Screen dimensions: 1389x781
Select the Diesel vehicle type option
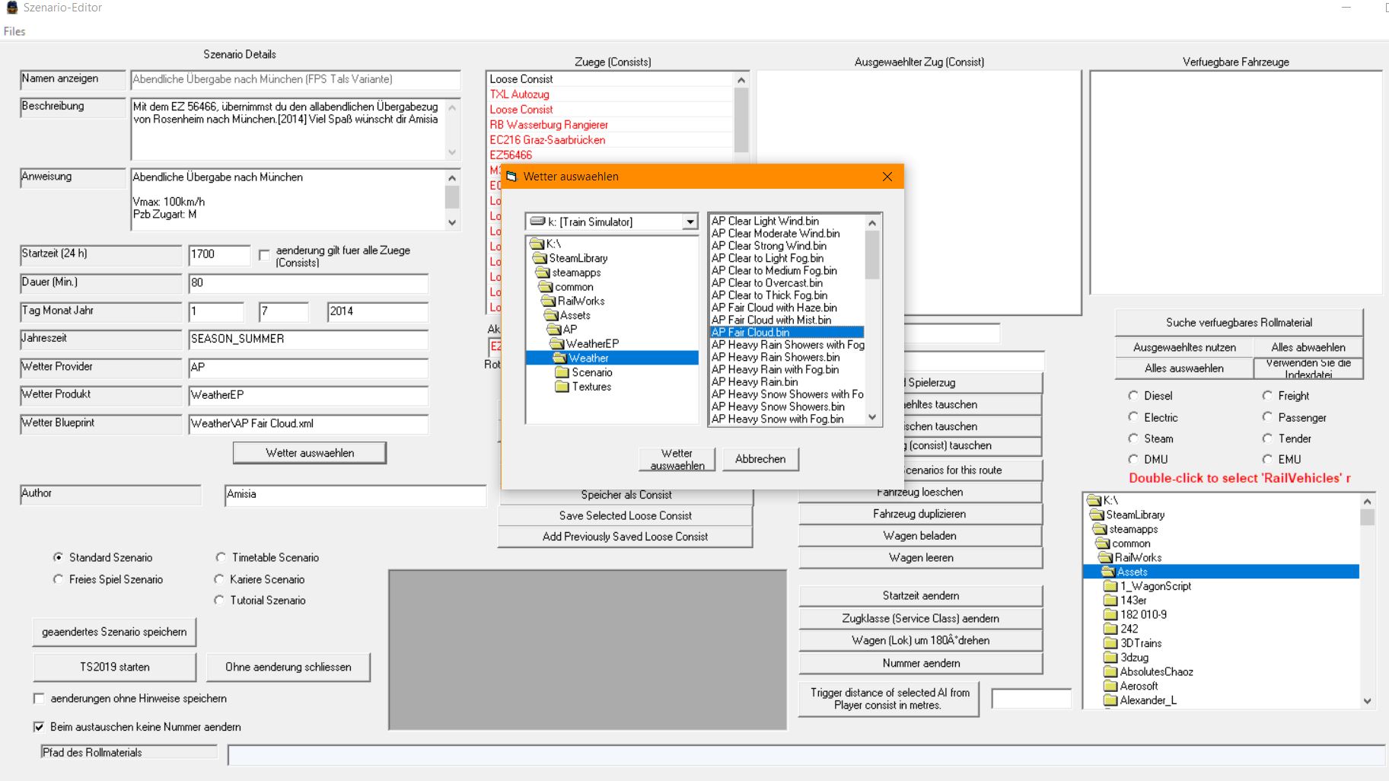1133,396
